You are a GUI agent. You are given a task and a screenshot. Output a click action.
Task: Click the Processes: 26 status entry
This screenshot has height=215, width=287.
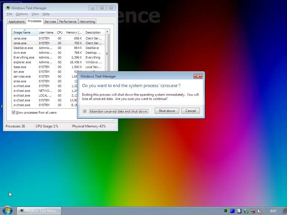15,126
